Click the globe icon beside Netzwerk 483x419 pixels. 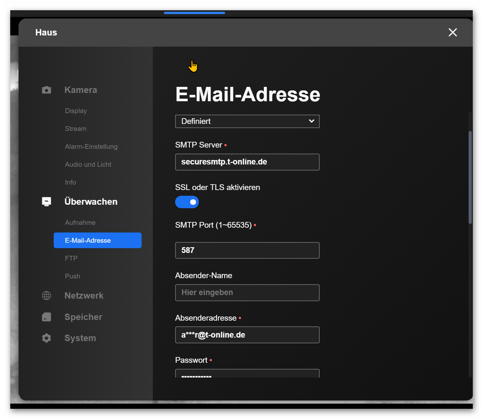(x=46, y=296)
